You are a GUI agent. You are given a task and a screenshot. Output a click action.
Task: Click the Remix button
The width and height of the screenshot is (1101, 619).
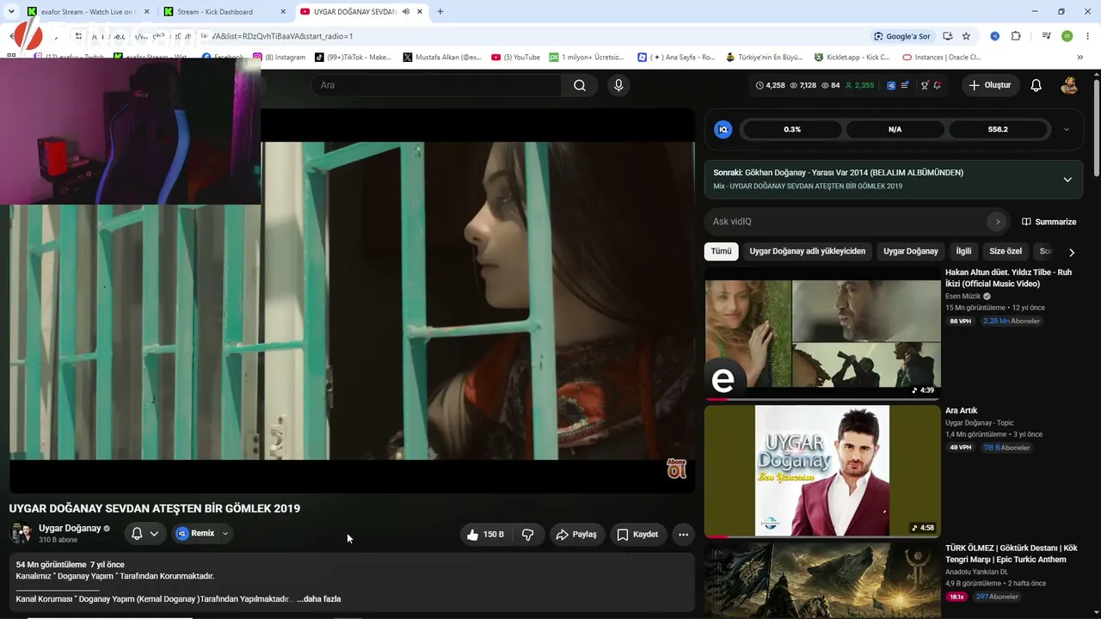pos(195,534)
